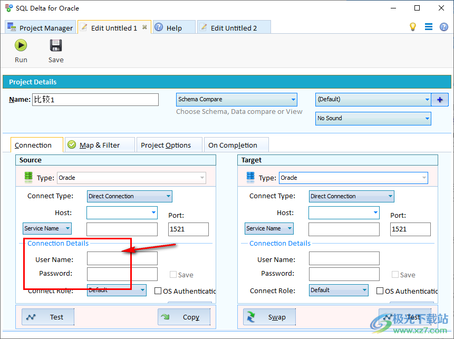Image resolution: width=454 pixels, height=339 pixels.
Task: Click the Target Test button
Action: pos(405,317)
